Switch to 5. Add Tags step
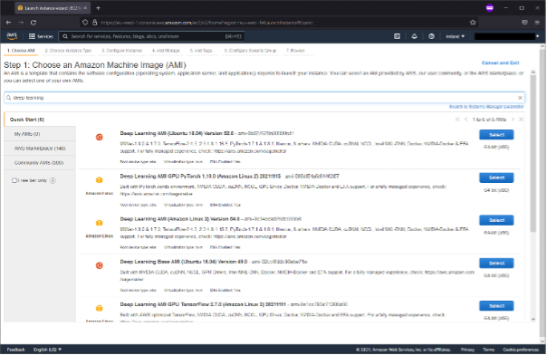 click(201, 51)
